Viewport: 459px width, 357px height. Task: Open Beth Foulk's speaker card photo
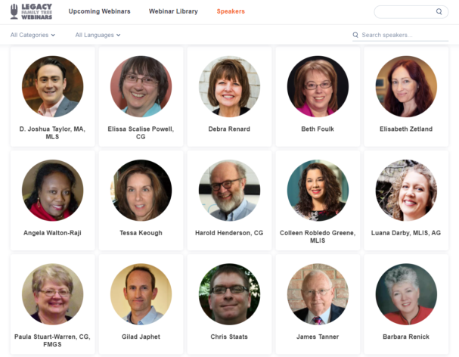coord(318,86)
